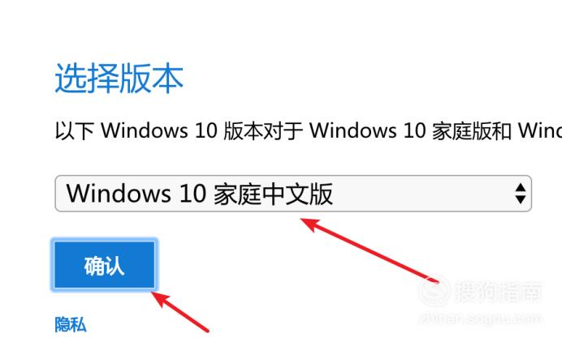Select the 家庭中文版 text inside the combo box
The image size is (562, 346).
273,194
